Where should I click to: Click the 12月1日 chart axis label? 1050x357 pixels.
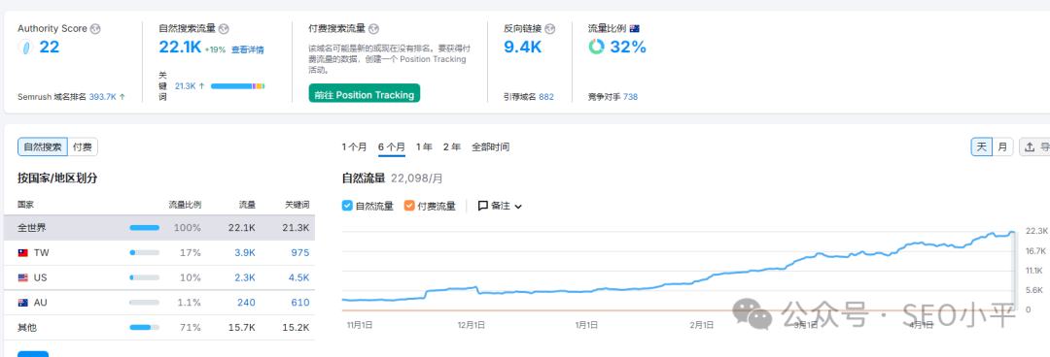pos(471,325)
